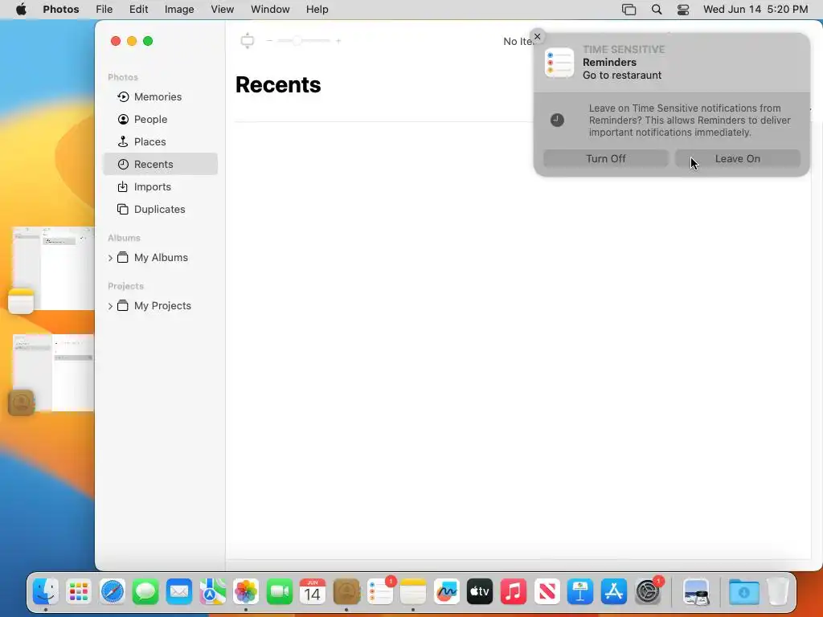This screenshot has width=823, height=617.
Task: Click Leave On for Time Sensitive notifications
Action: pyautogui.click(x=738, y=158)
